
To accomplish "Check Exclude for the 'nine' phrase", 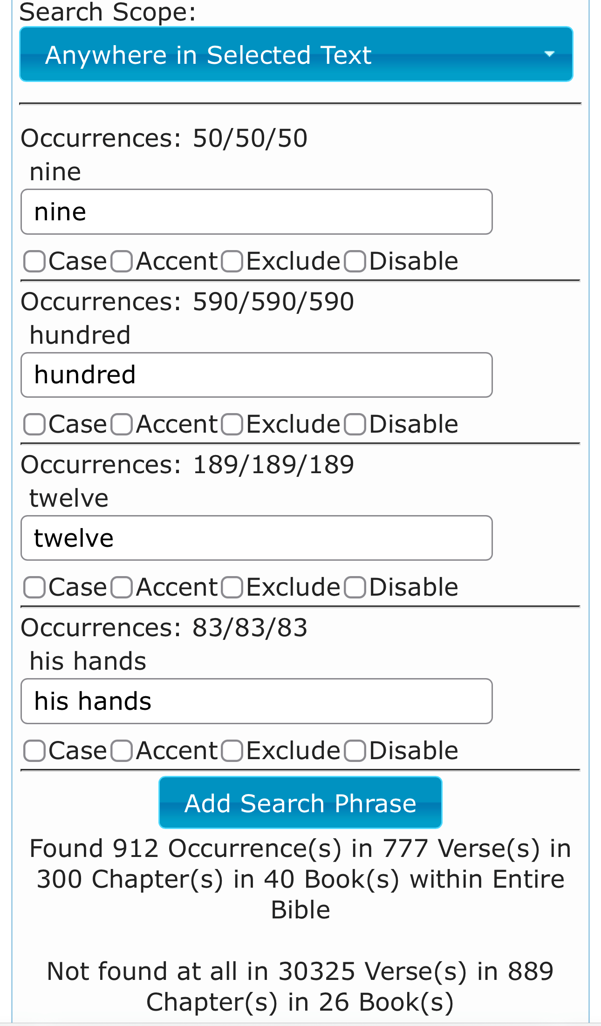I will click(x=232, y=261).
